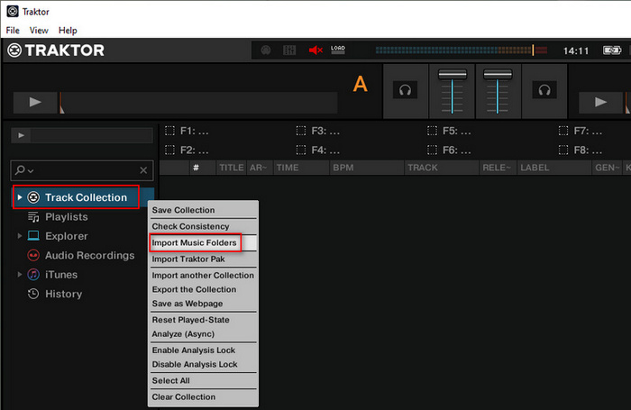Click the Traktor app icon in title bar

point(13,12)
